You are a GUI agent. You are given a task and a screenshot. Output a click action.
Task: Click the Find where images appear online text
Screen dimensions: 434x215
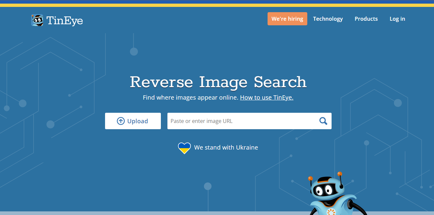(x=190, y=98)
